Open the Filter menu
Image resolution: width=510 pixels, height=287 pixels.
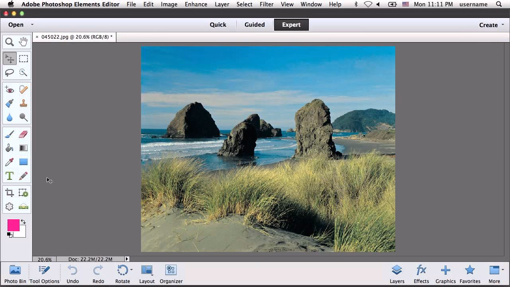(266, 4)
